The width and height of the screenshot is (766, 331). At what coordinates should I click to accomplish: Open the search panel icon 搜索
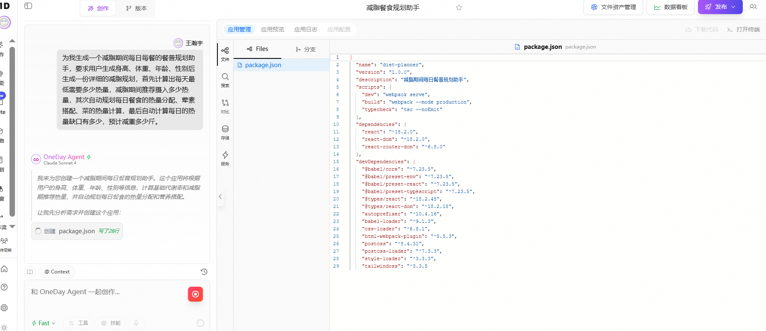click(x=225, y=80)
